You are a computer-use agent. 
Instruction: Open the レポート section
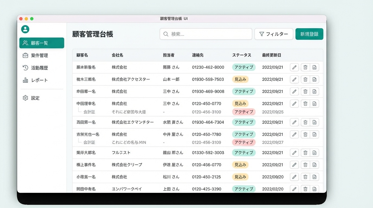(x=39, y=80)
